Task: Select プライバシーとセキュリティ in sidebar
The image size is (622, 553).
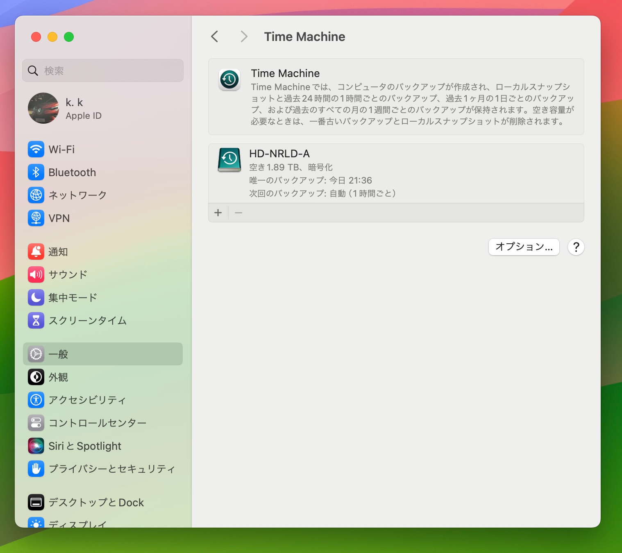Action: (103, 469)
